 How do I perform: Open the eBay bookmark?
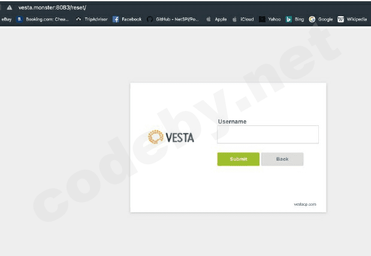(7, 19)
